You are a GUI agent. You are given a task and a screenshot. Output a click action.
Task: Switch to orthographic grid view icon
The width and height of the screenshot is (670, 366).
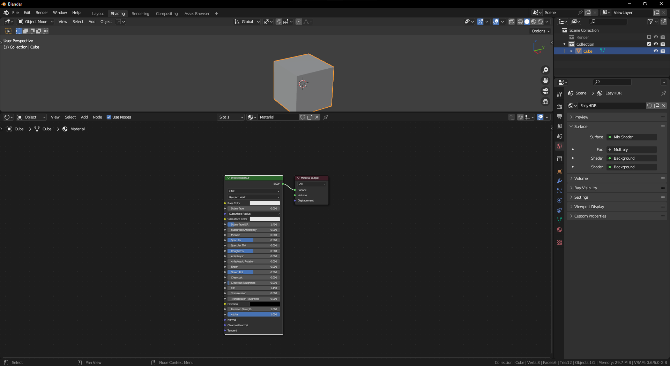pyautogui.click(x=545, y=101)
